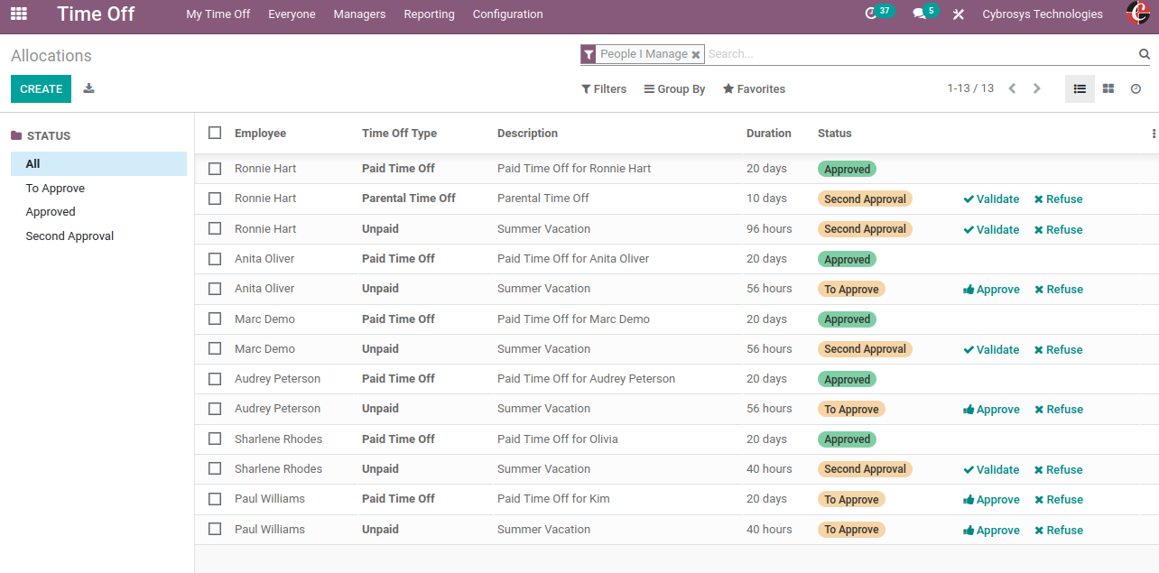The height and width of the screenshot is (573, 1159).
Task: Click the search magnifier icon
Action: click(x=1145, y=54)
